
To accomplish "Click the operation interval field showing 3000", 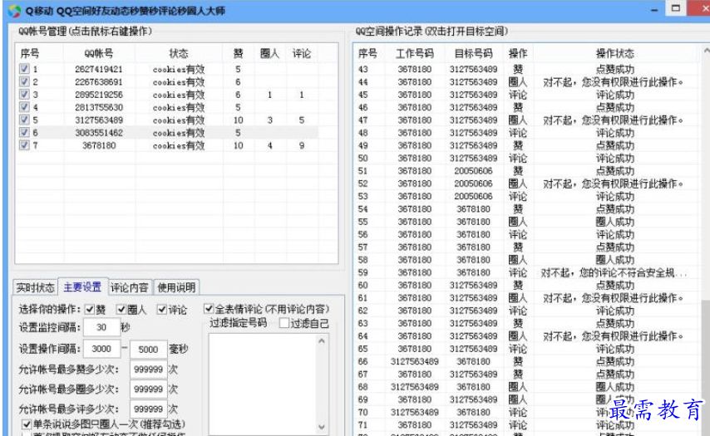I will [x=101, y=349].
